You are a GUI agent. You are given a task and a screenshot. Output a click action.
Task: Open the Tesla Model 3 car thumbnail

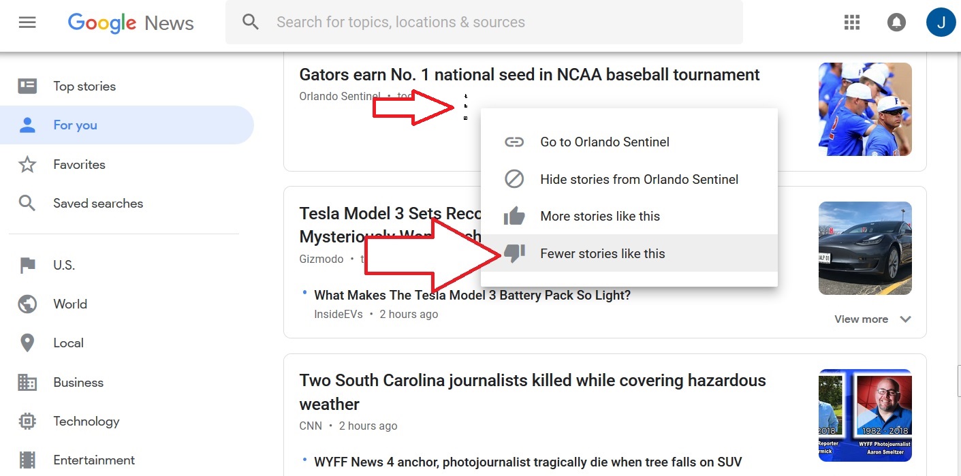865,248
